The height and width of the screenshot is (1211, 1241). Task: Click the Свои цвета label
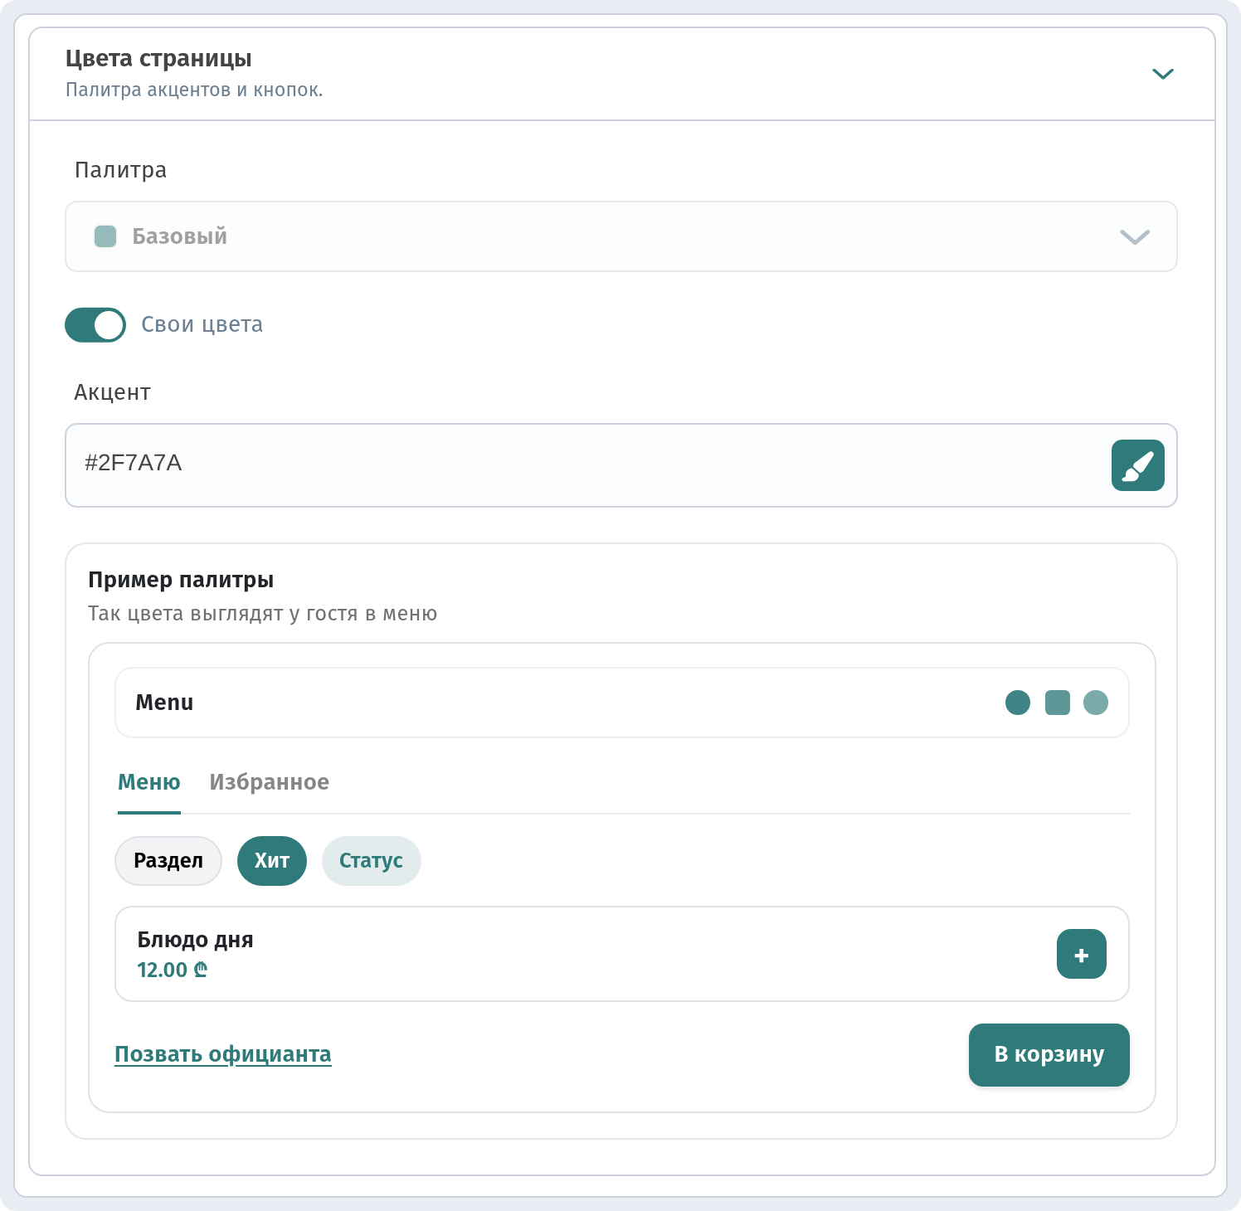pyautogui.click(x=202, y=324)
